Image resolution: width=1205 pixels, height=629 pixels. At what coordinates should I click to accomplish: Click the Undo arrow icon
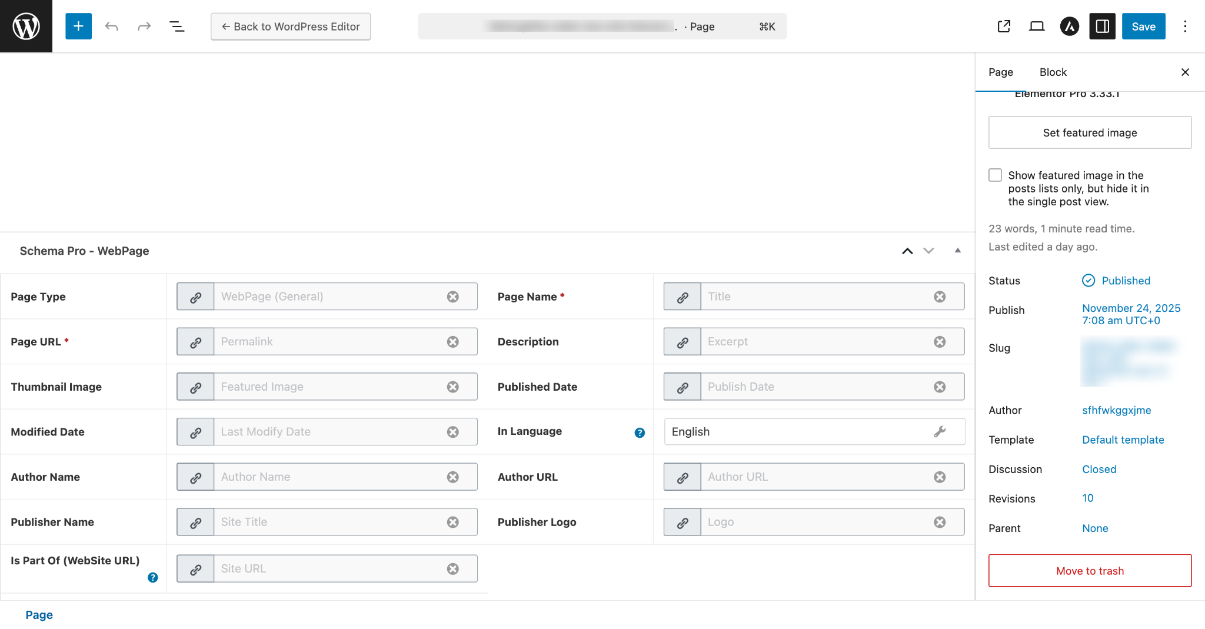(x=111, y=26)
